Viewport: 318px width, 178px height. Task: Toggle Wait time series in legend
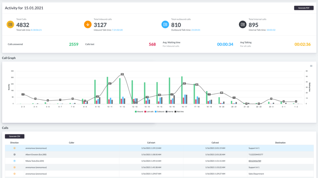pyautogui.click(x=179, y=112)
